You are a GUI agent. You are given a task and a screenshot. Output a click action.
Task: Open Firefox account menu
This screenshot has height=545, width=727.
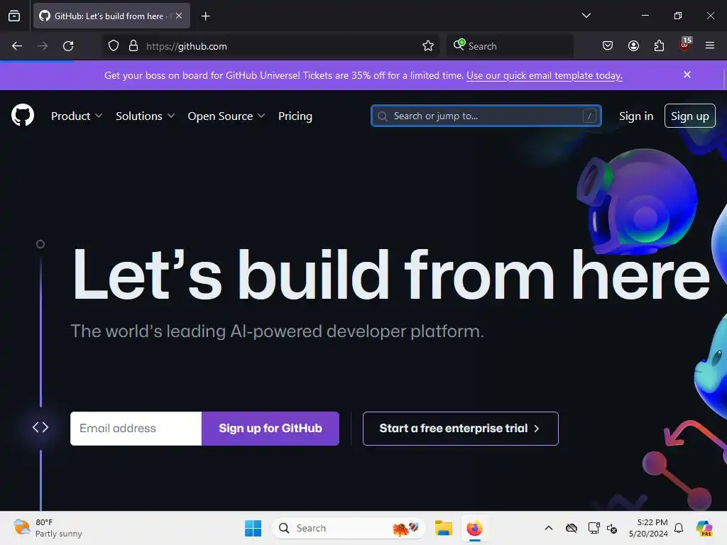633,46
